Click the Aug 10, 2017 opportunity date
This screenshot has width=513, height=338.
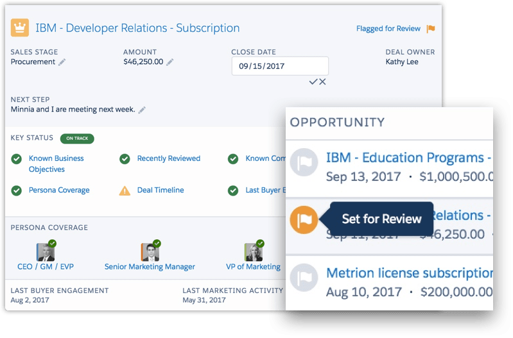pyautogui.click(x=364, y=292)
